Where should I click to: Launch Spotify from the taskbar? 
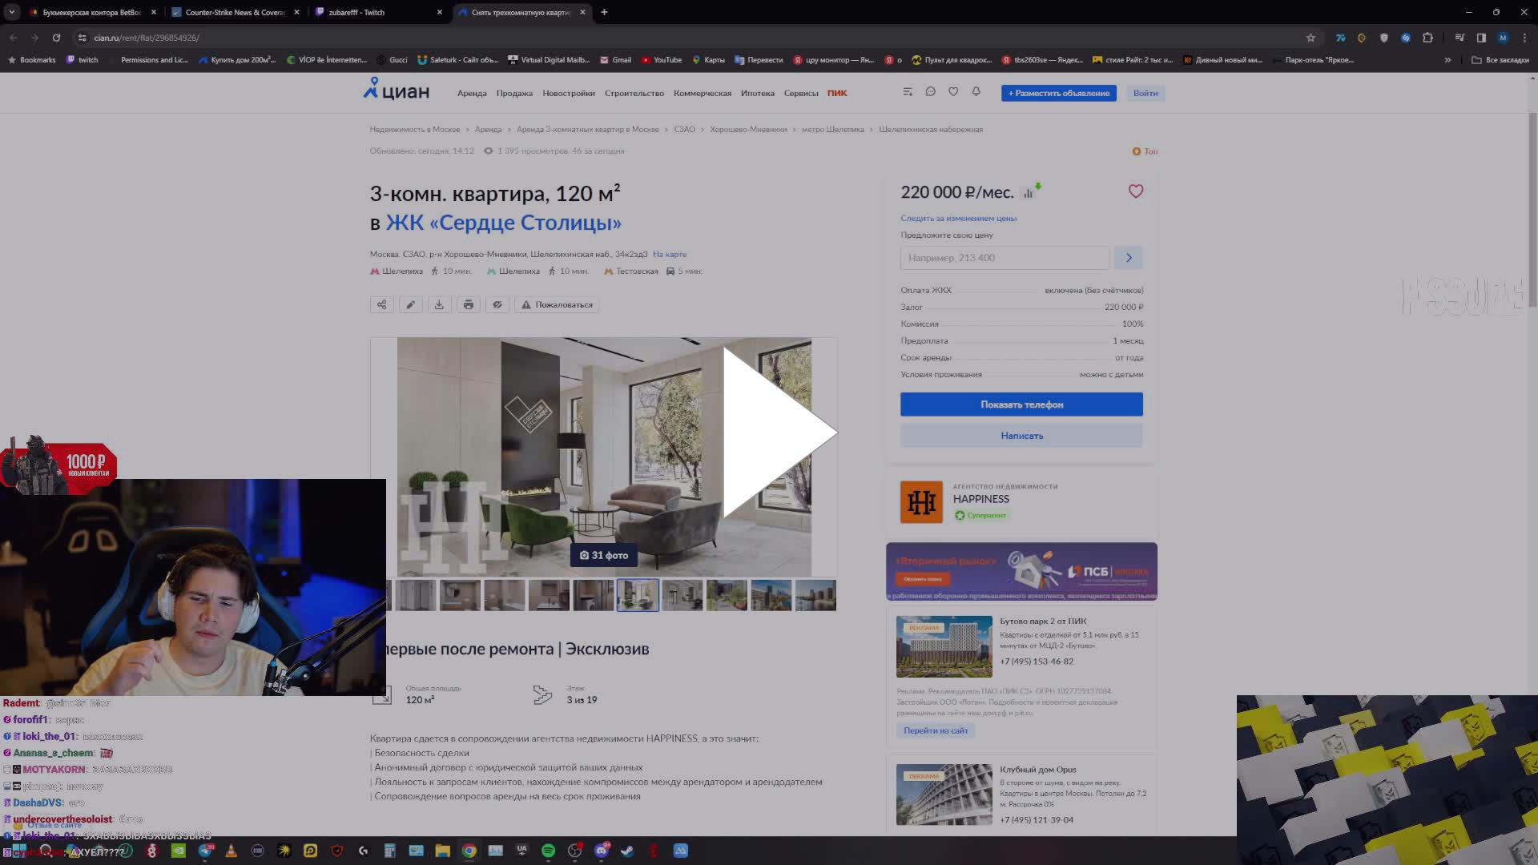tap(549, 851)
